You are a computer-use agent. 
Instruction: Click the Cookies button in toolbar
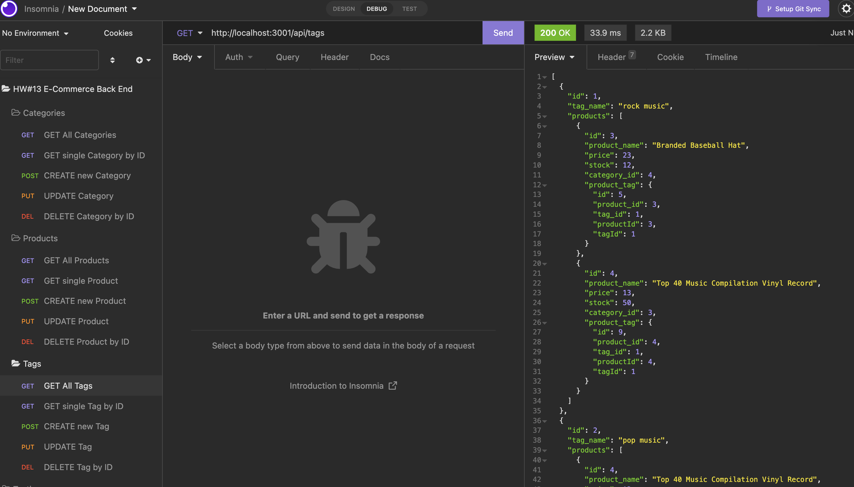[x=117, y=32]
